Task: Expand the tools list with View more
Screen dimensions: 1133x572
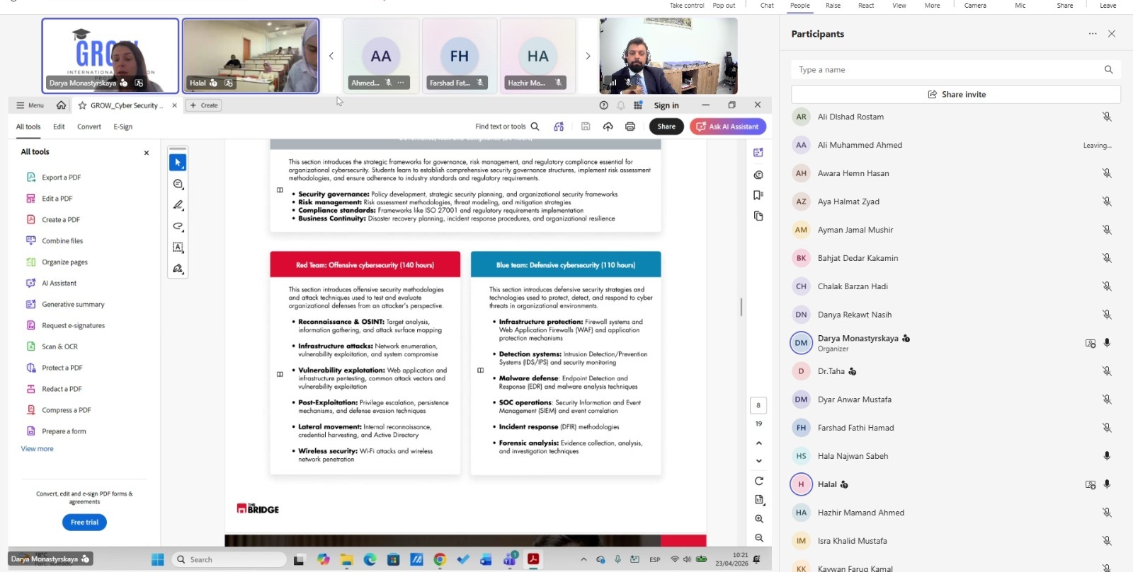Action: click(37, 449)
